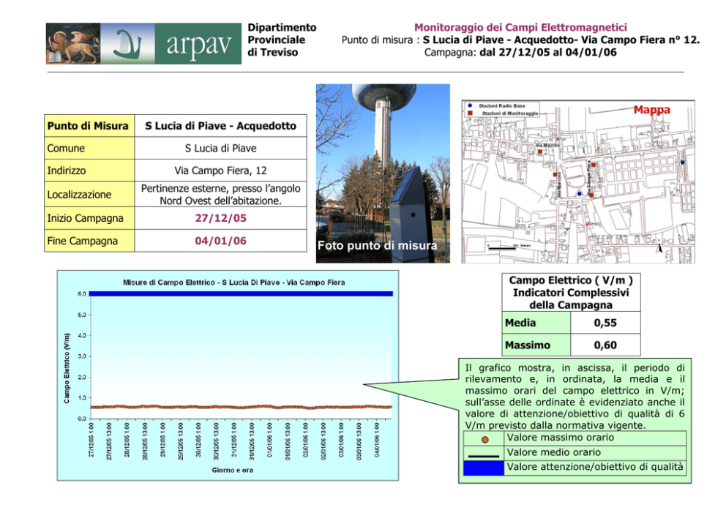Viewport: 726px width, 513px height.
Task: Click the 'Punto di misura' header line
Action: (x=520, y=40)
